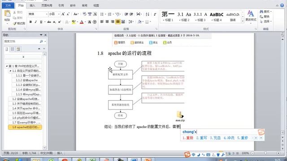
Task: Switch to the 引用 (References) tab
Action: 61,5
